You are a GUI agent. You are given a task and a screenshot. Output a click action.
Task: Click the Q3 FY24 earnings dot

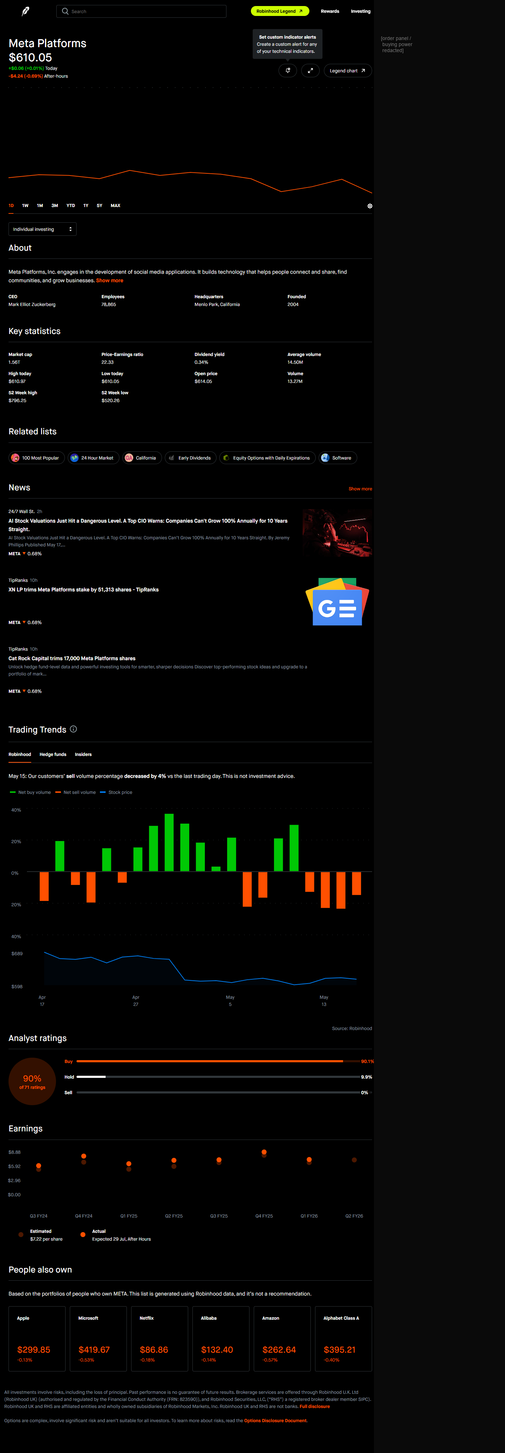pos(38,1165)
